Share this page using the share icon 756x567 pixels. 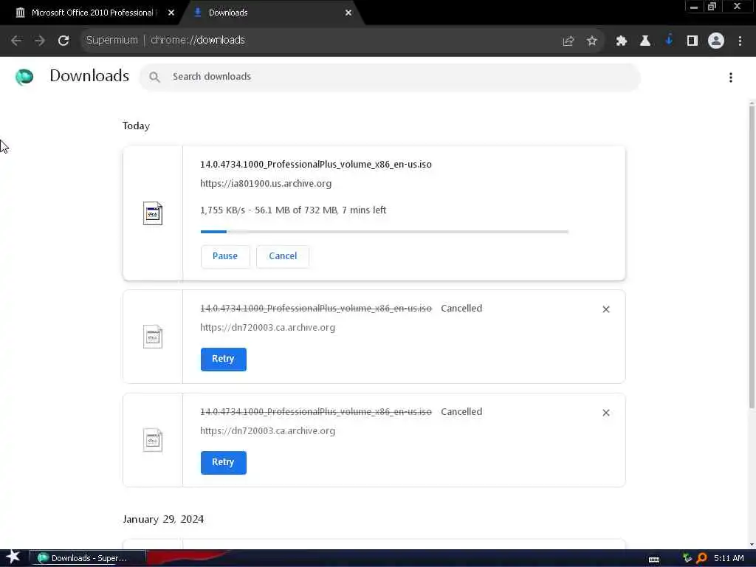568,41
